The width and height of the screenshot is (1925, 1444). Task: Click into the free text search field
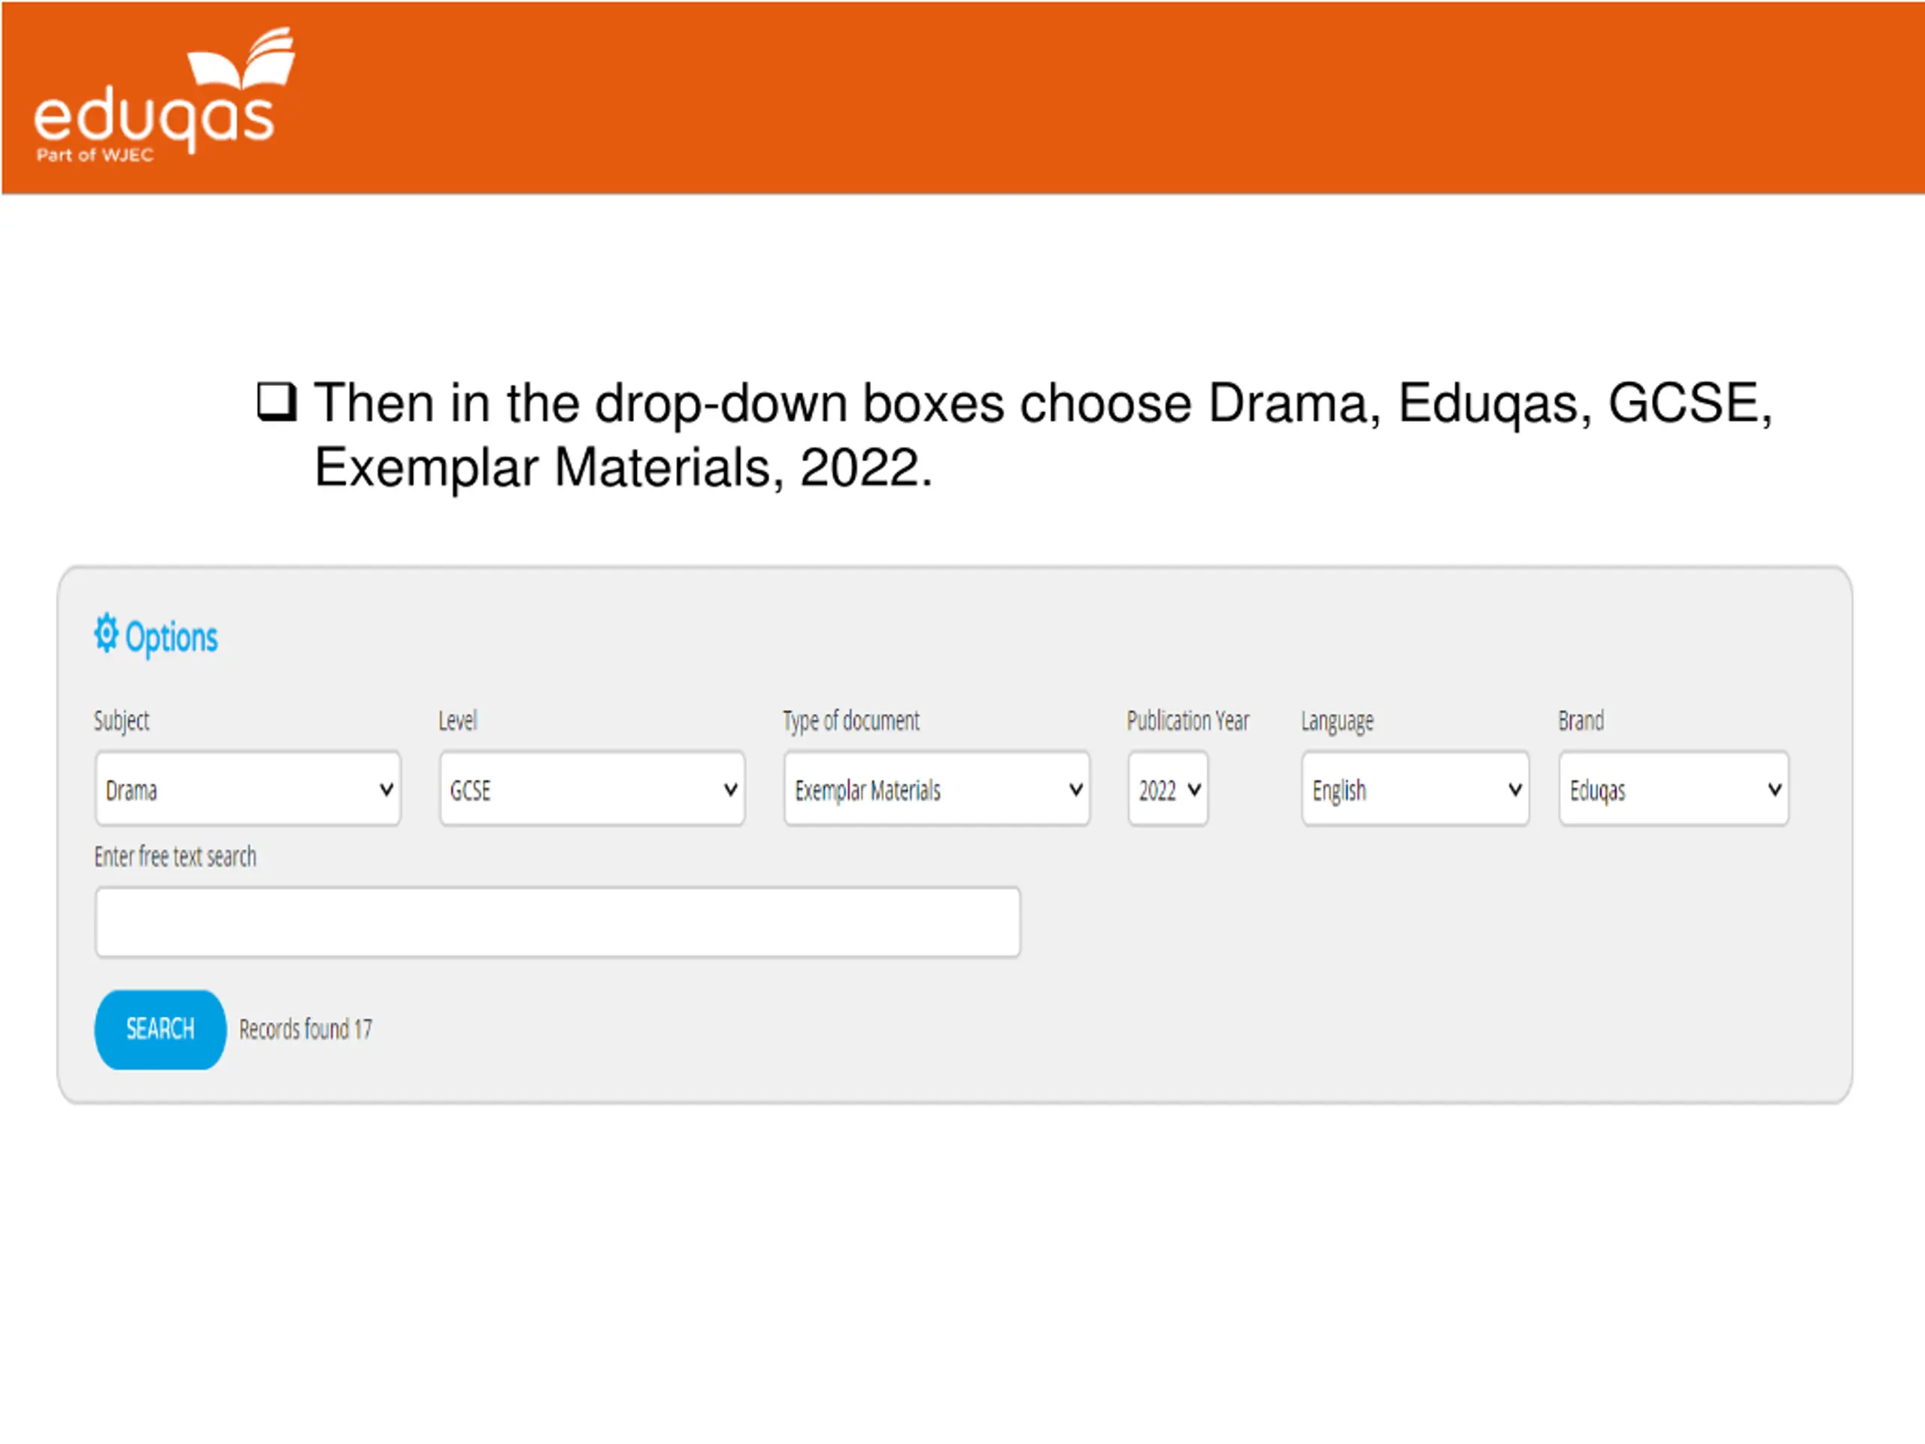[558, 922]
